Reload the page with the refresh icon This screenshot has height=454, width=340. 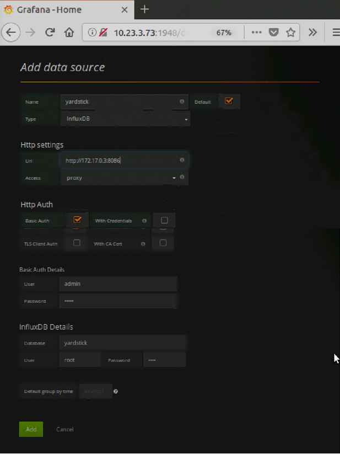50,33
